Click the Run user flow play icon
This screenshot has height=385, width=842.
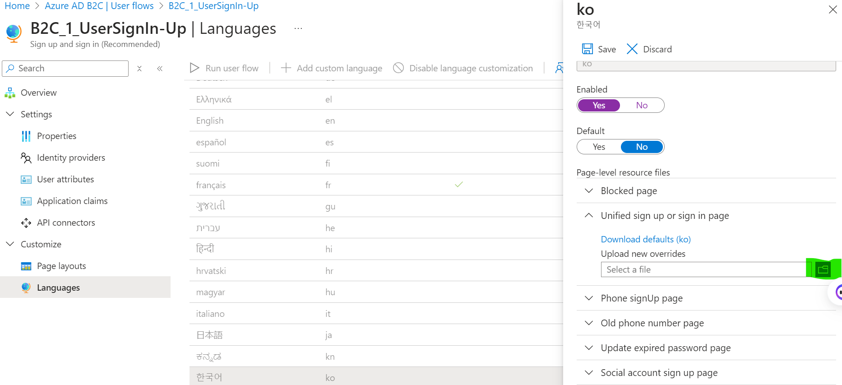pos(194,68)
